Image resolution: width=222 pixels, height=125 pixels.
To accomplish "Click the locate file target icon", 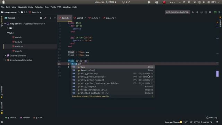I will point(41,18).
